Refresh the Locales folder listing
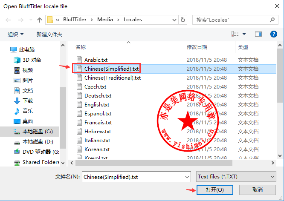The image size is (284, 201). [183, 20]
